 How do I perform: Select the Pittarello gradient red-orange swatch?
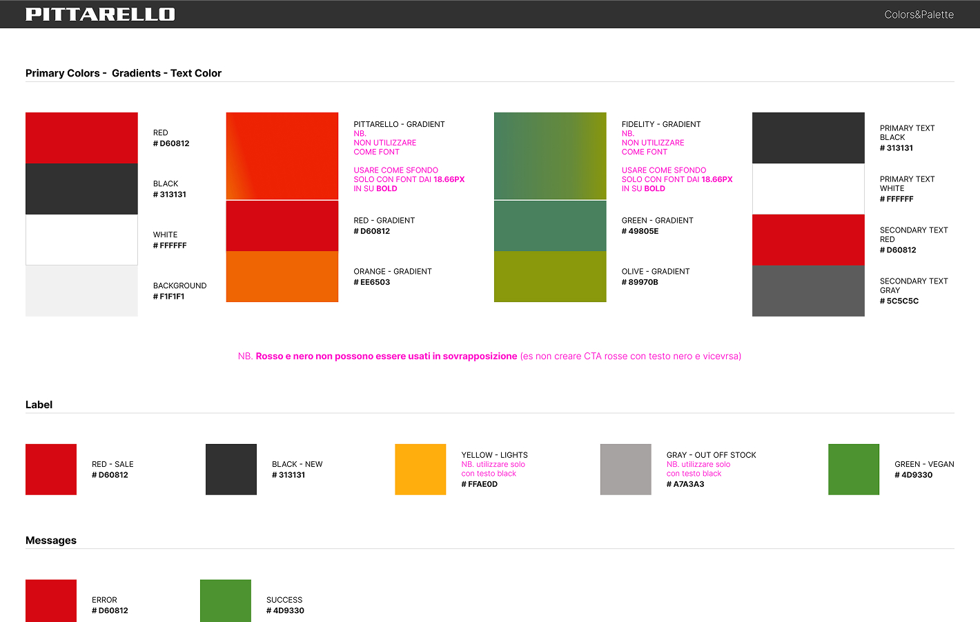(x=282, y=156)
